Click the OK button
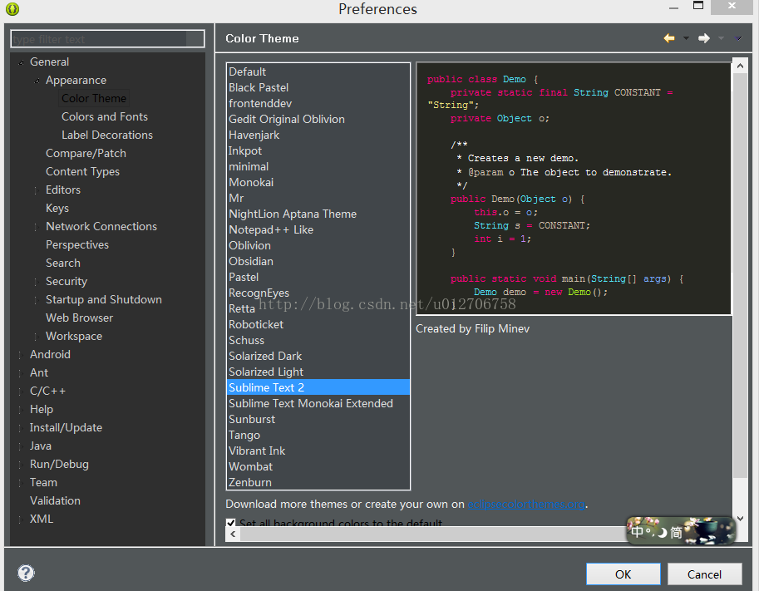 click(623, 574)
